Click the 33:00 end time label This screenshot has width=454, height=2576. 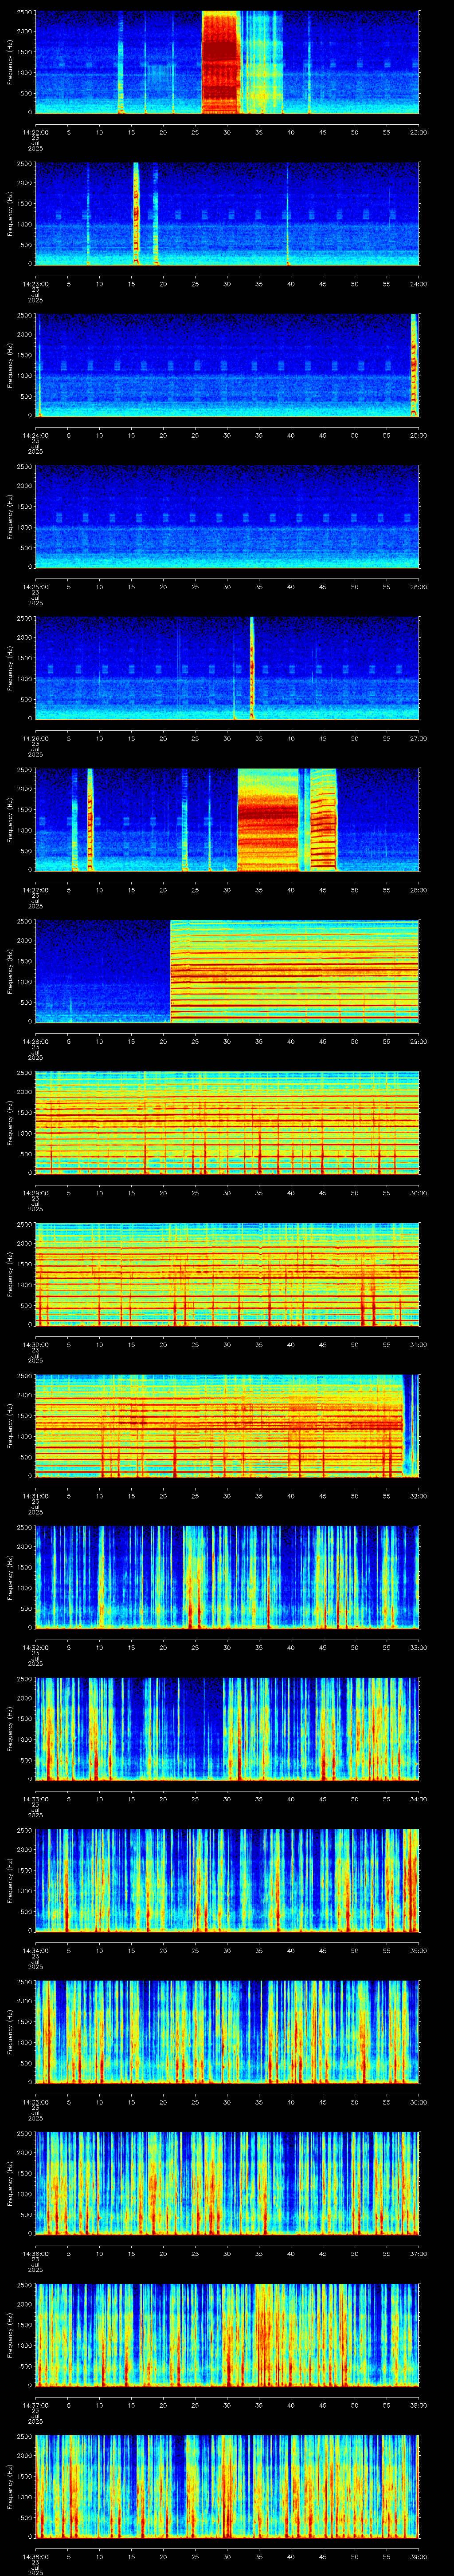pyautogui.click(x=418, y=1647)
